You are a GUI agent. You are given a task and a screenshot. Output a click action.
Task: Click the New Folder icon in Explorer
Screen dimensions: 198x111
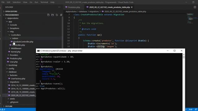(x=53, y=15)
